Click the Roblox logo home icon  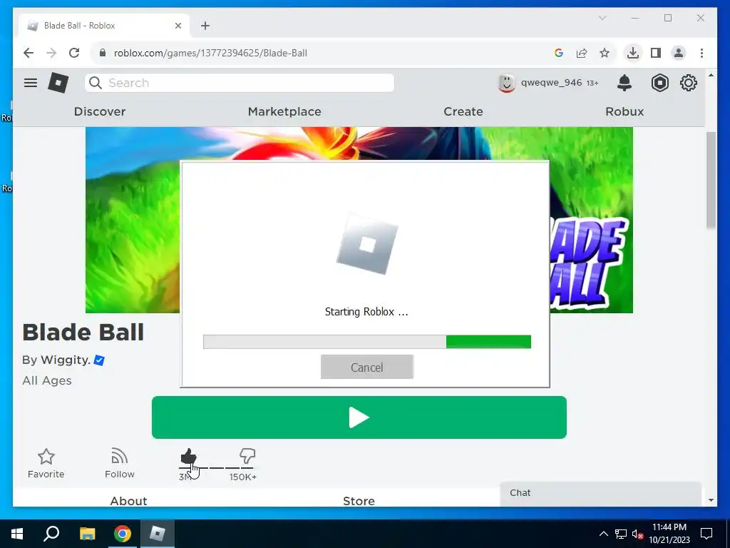point(58,83)
